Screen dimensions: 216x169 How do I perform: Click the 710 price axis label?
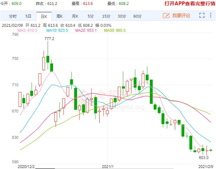coord(15,85)
